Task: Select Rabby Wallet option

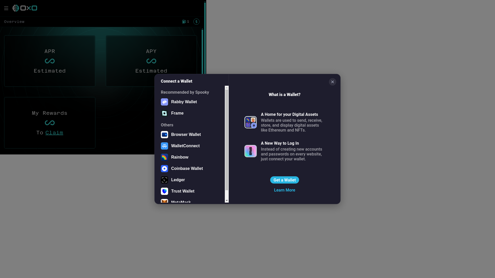Action: coord(192,102)
